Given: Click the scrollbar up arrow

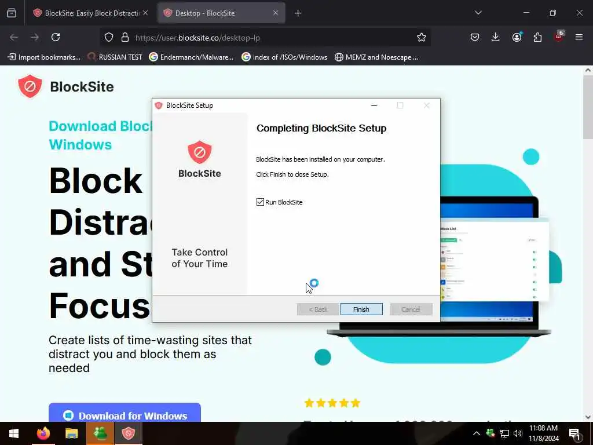Looking at the screenshot, I should tap(588, 70).
